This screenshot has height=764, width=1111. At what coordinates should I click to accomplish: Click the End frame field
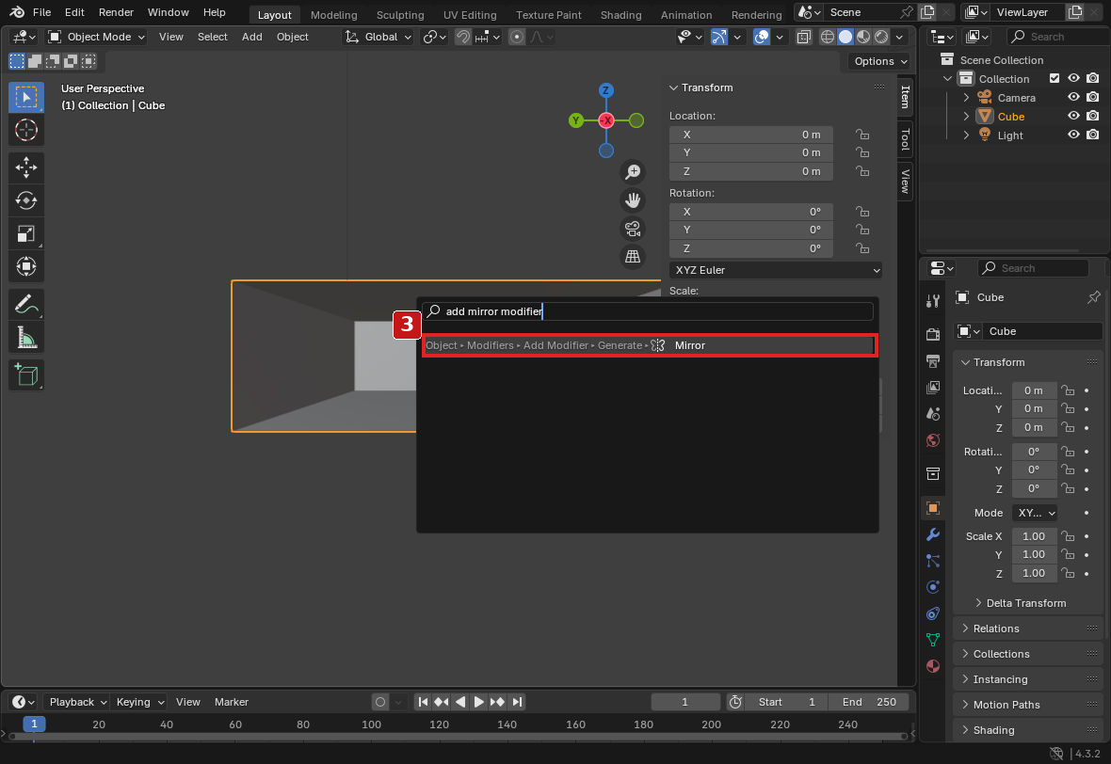coord(868,702)
